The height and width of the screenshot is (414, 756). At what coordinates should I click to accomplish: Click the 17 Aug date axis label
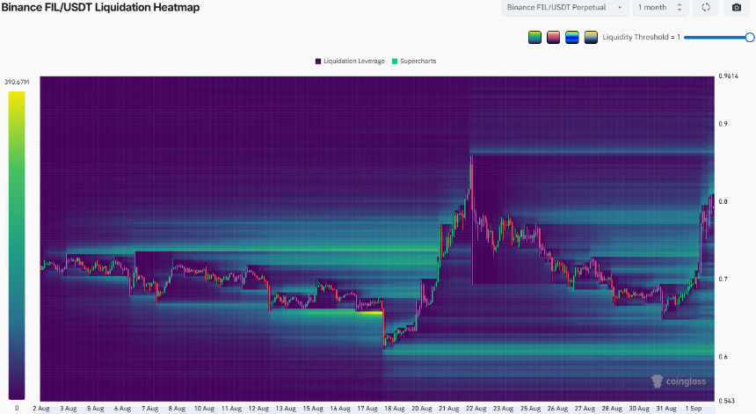pyautogui.click(x=367, y=408)
